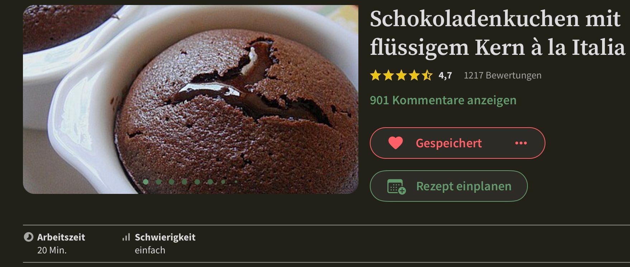The width and height of the screenshot is (630, 267).
Task: Select the first active carousel dot
Action: pyautogui.click(x=145, y=182)
